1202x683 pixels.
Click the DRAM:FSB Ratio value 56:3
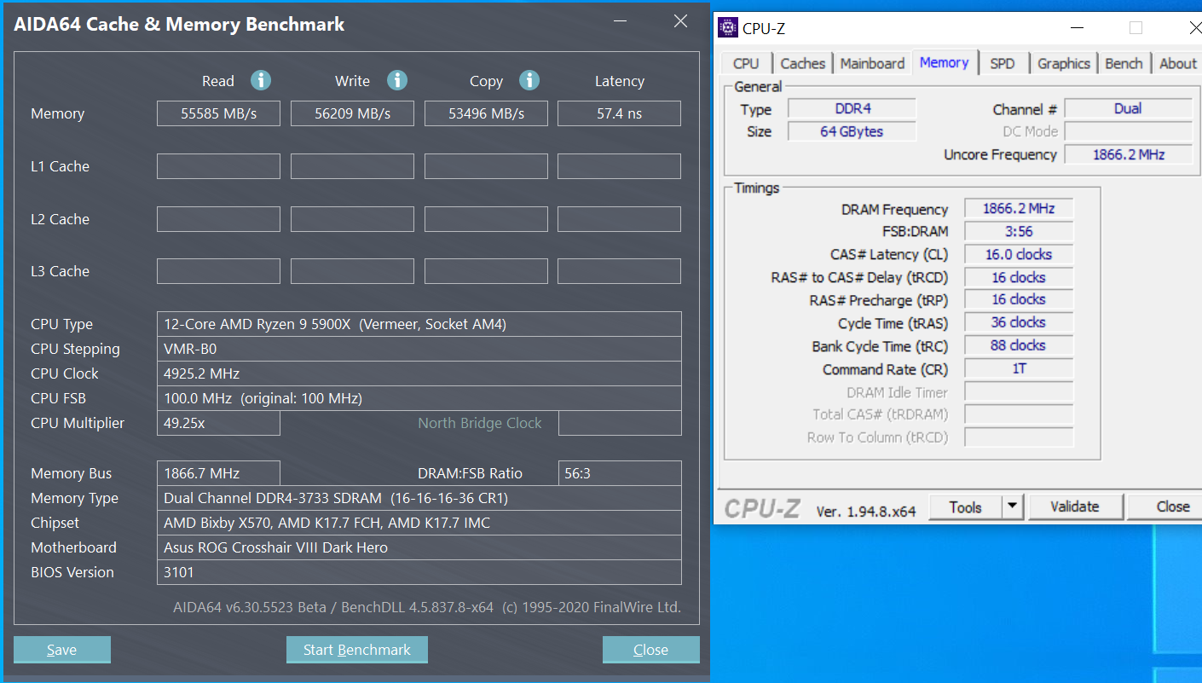coord(620,473)
